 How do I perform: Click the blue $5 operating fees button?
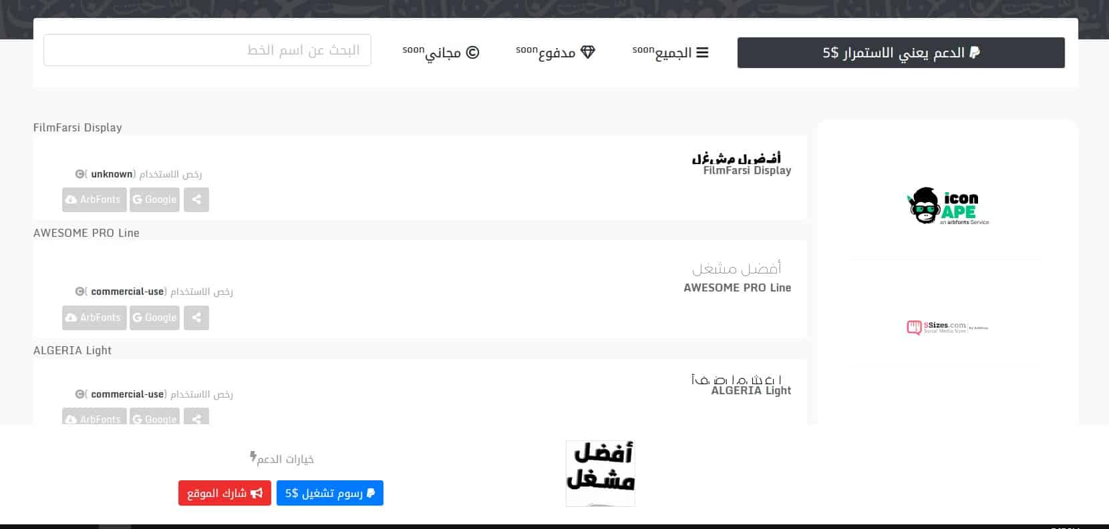(x=329, y=493)
